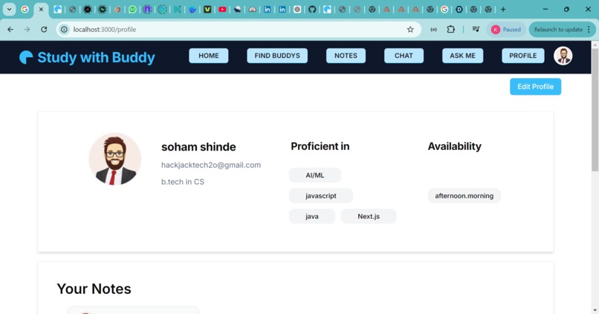The image size is (599, 314).
Task: Switch to the GitHub browser tab
Action: click(x=312, y=10)
